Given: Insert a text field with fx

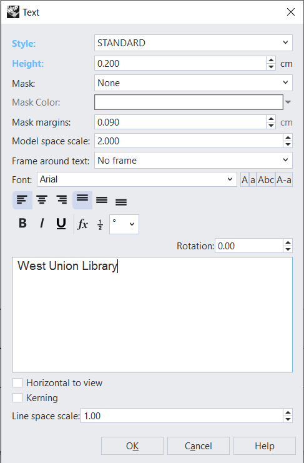Looking at the screenshot, I should point(82,224).
